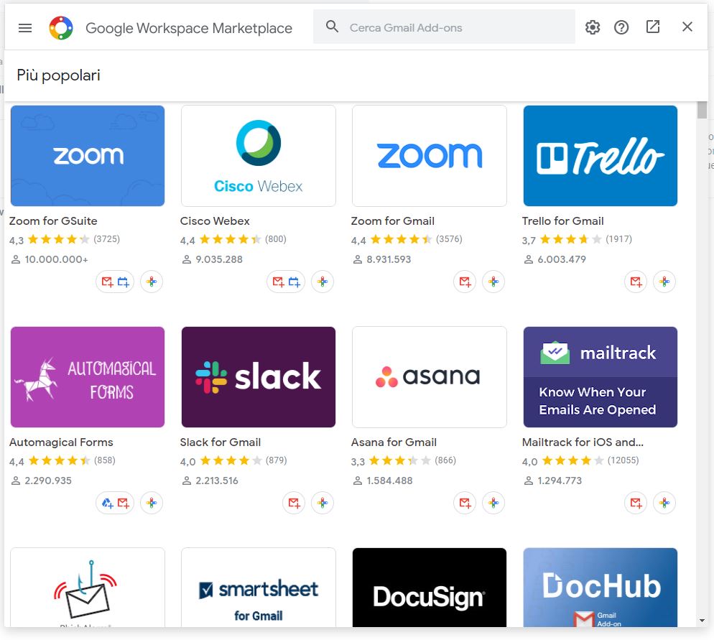The width and height of the screenshot is (714, 640).
Task: Click the Zoom for GSuite title
Action: click(x=53, y=221)
